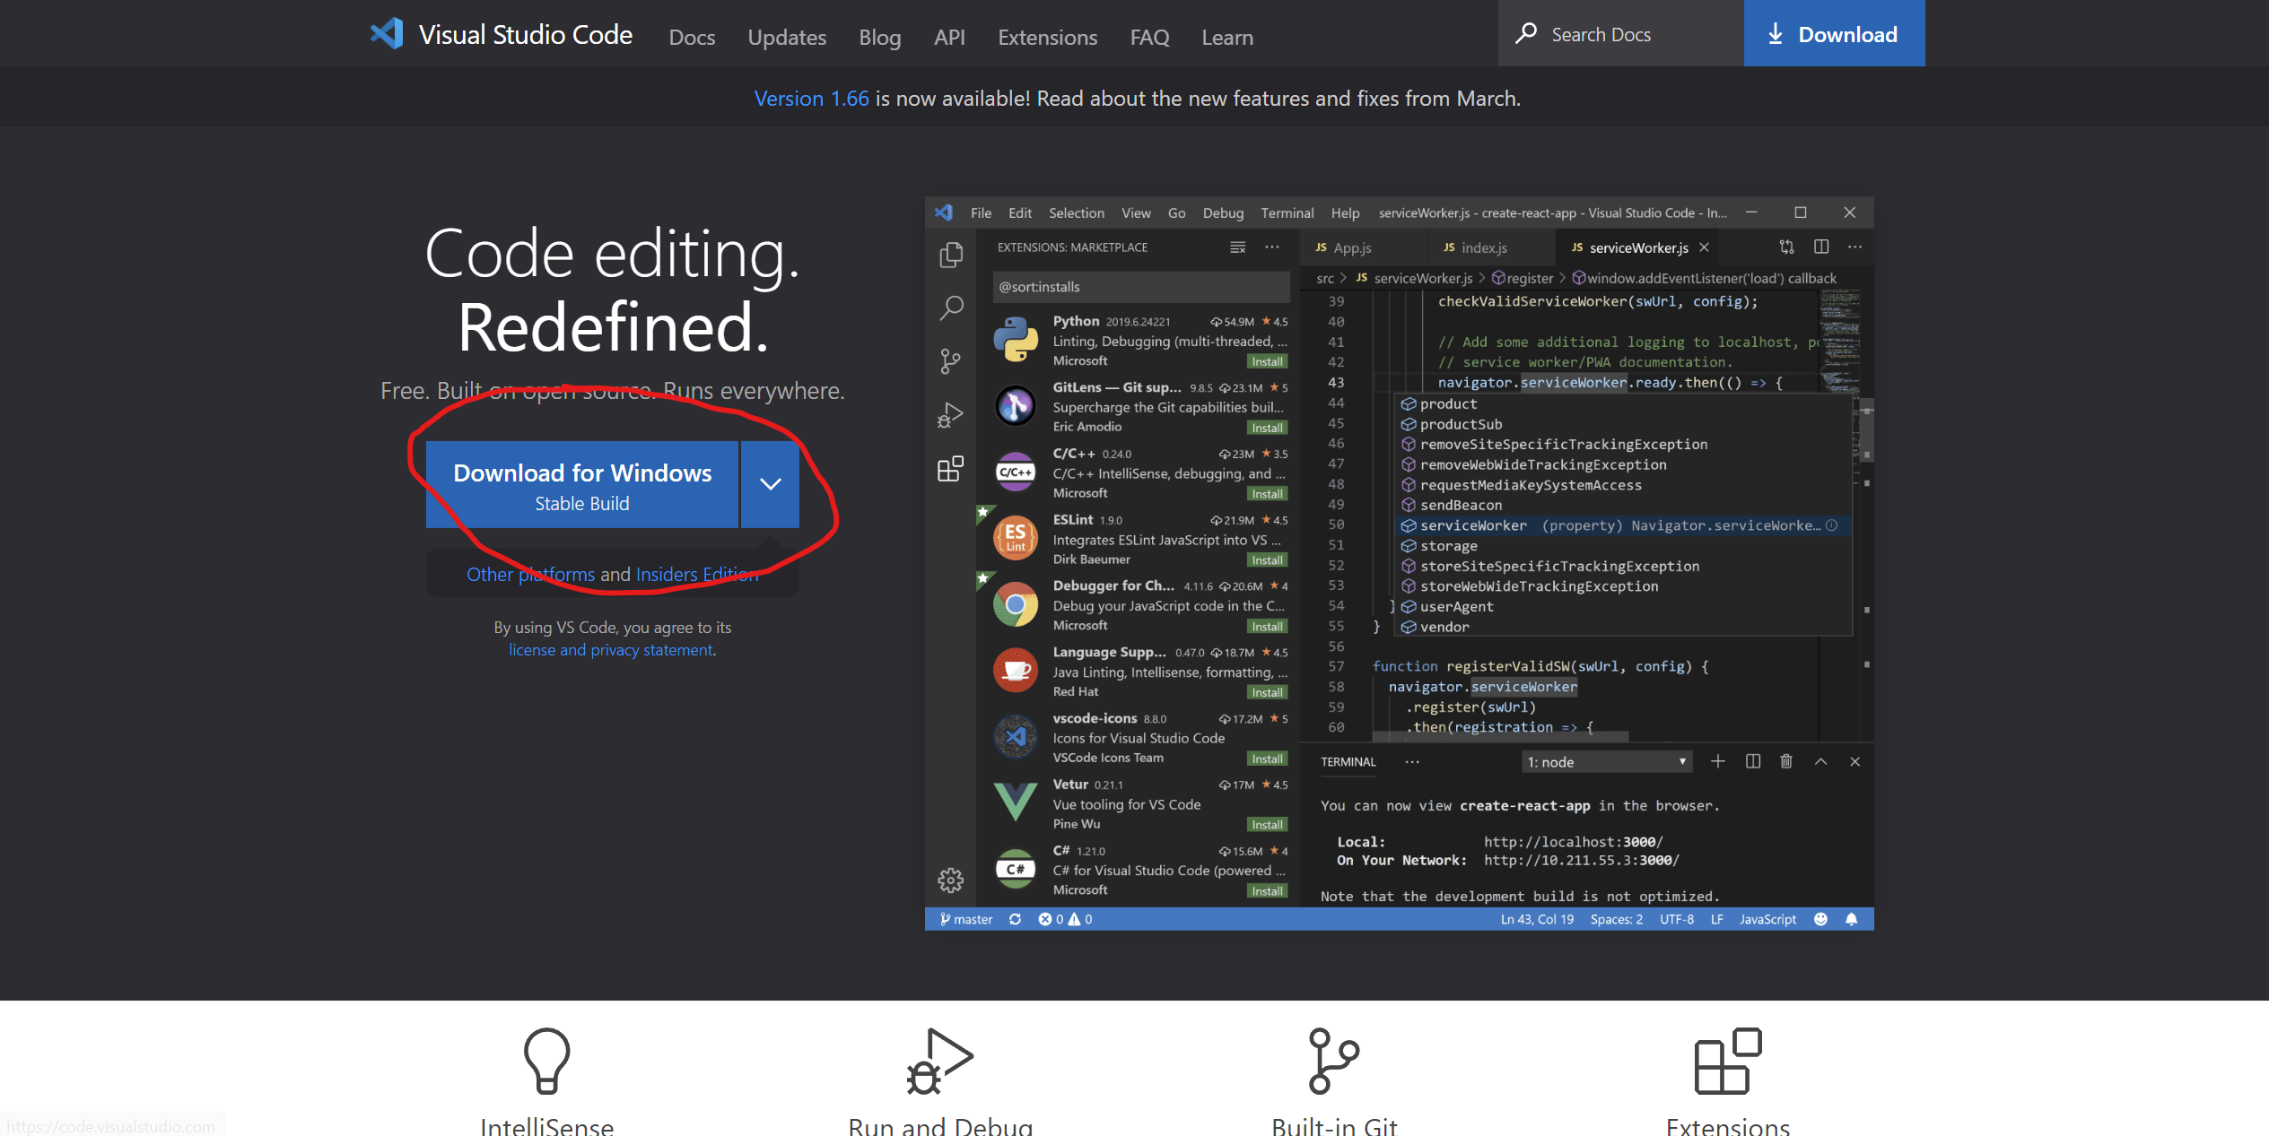This screenshot has height=1136, width=2269.
Task: Click the Built-in Git feature icon
Action: [1333, 1061]
